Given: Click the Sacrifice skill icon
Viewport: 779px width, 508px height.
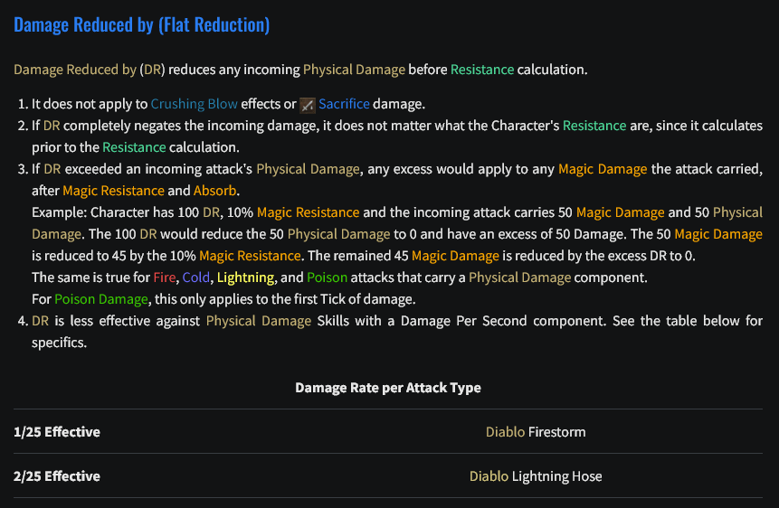Looking at the screenshot, I should click(x=307, y=104).
